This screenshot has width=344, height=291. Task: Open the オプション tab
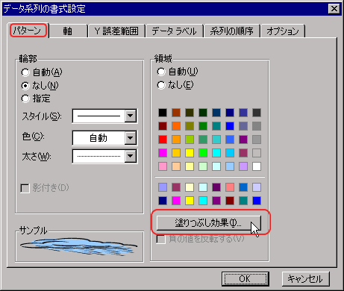(x=283, y=31)
